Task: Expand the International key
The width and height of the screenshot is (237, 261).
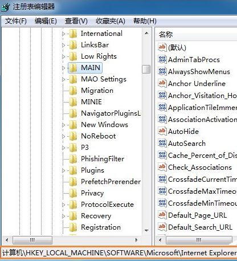Action: (x=63, y=34)
